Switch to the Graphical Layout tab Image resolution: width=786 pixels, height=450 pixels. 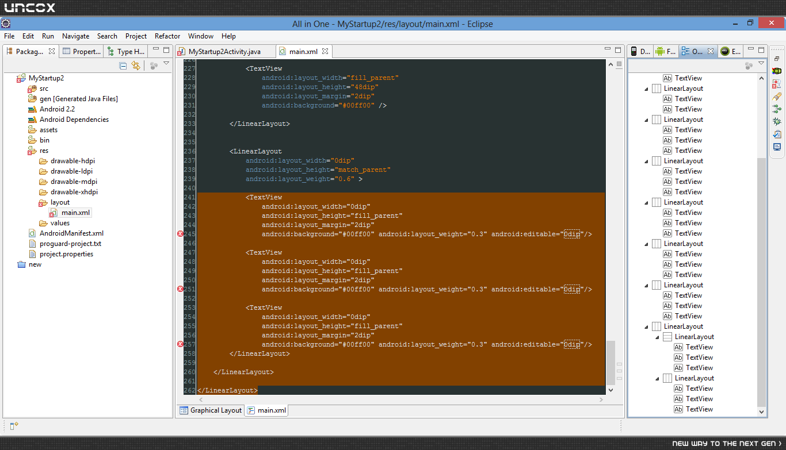pos(211,410)
